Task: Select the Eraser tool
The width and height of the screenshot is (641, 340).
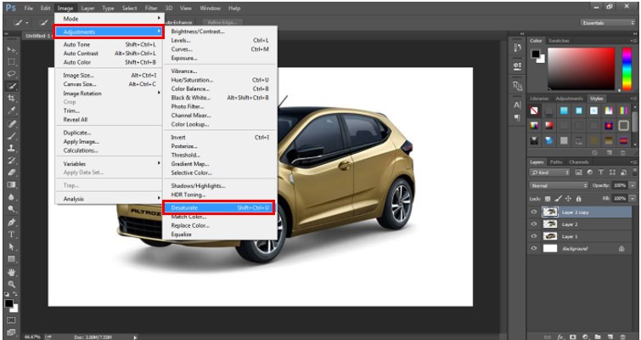Action: (x=11, y=173)
